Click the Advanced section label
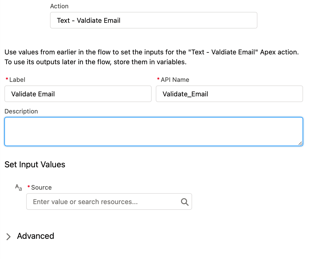This screenshot has width=309, height=259. tap(36, 236)
